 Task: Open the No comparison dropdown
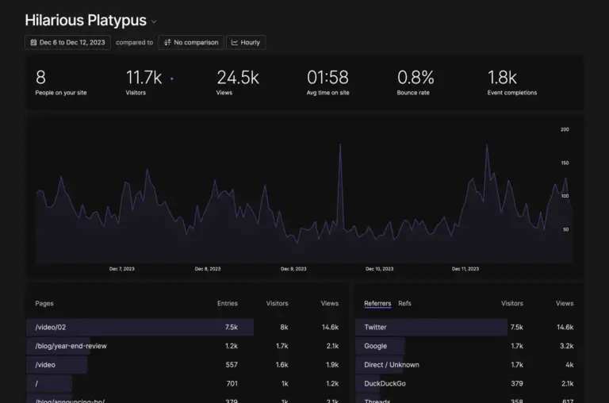(190, 42)
